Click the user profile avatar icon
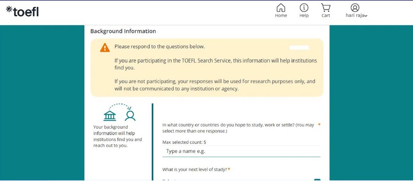 point(355,8)
